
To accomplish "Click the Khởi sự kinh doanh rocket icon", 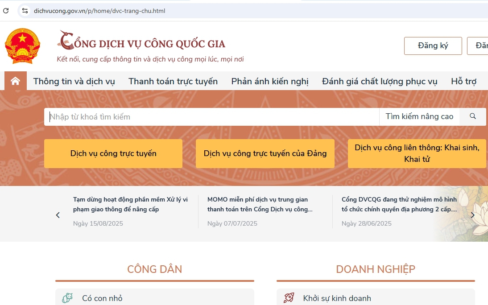I will (289, 298).
